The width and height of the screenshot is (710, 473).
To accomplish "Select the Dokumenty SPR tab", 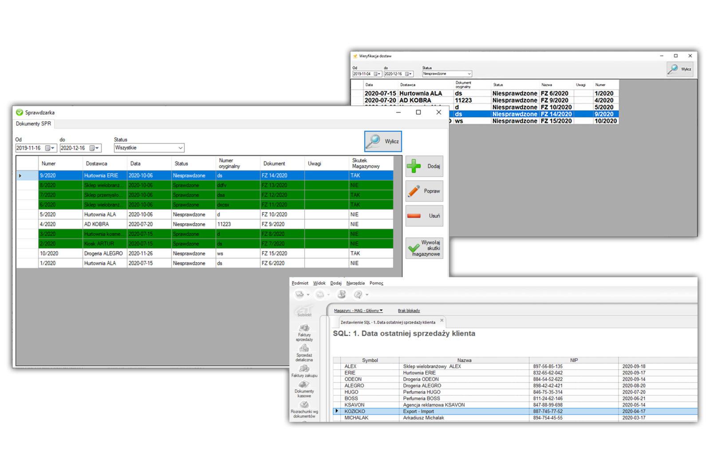I will tap(33, 124).
